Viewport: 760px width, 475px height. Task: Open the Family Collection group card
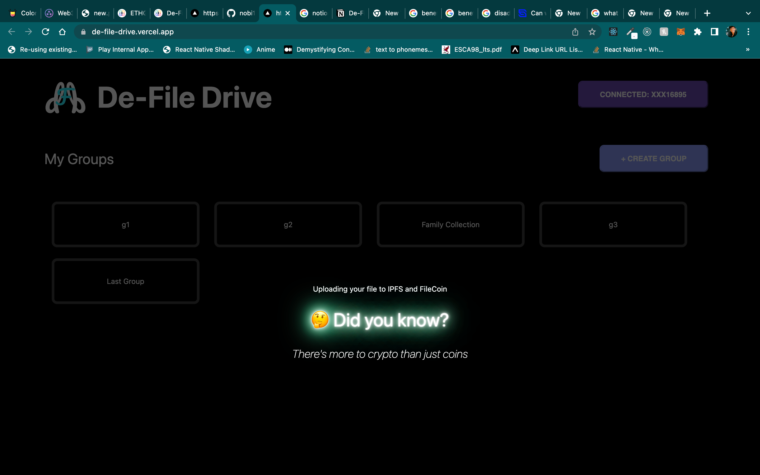pyautogui.click(x=450, y=225)
